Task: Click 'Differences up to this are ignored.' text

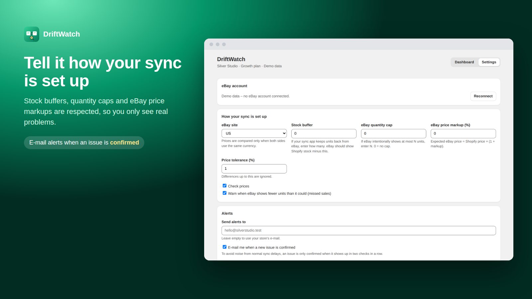Action: (x=247, y=176)
